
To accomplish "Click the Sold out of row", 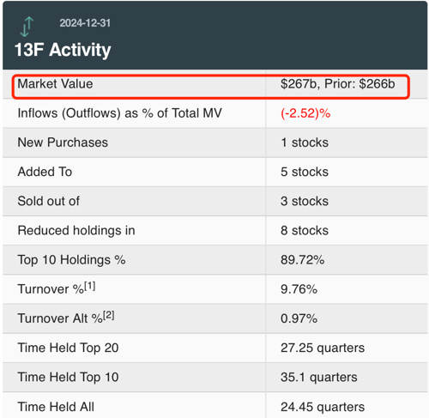I will (x=215, y=201).
